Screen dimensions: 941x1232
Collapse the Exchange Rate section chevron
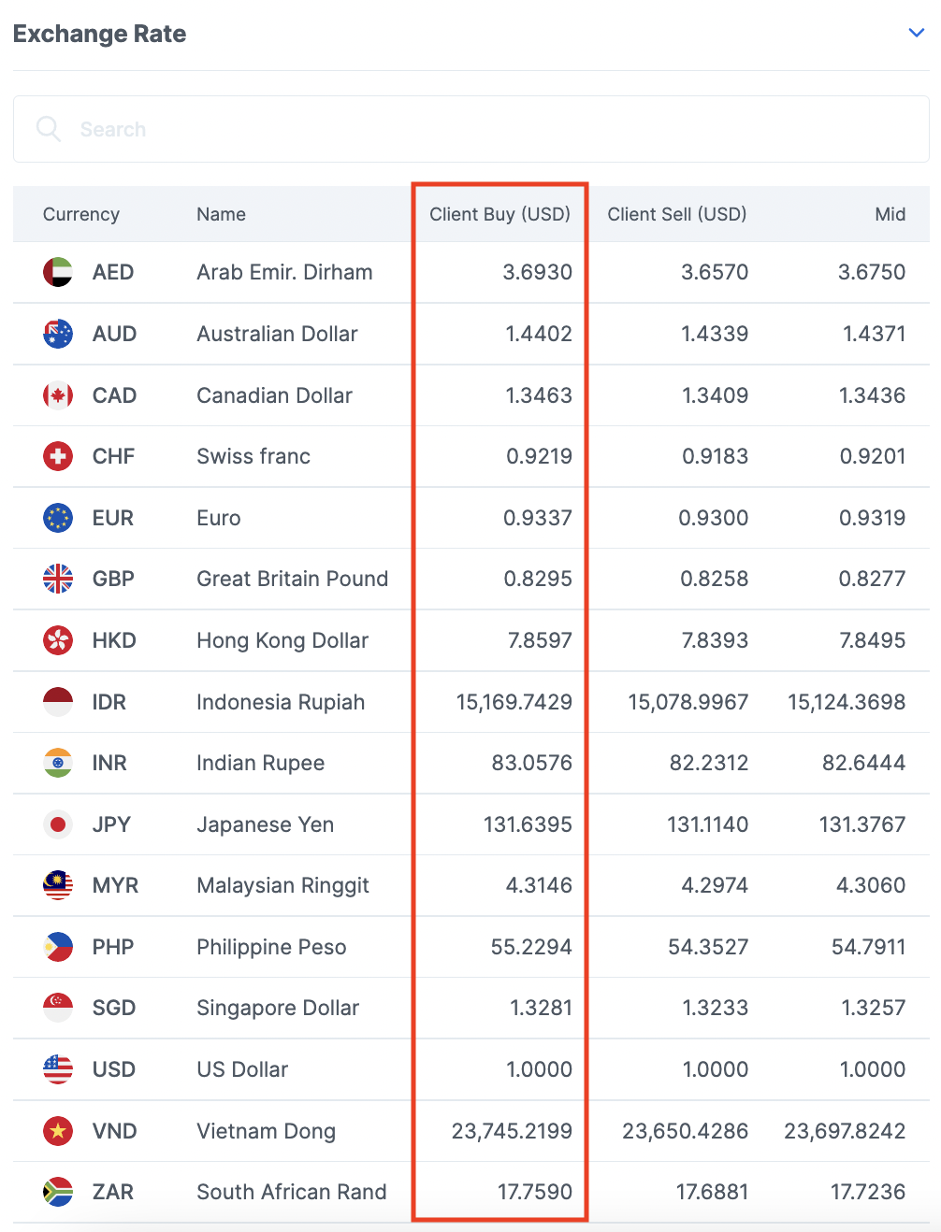[x=917, y=33]
